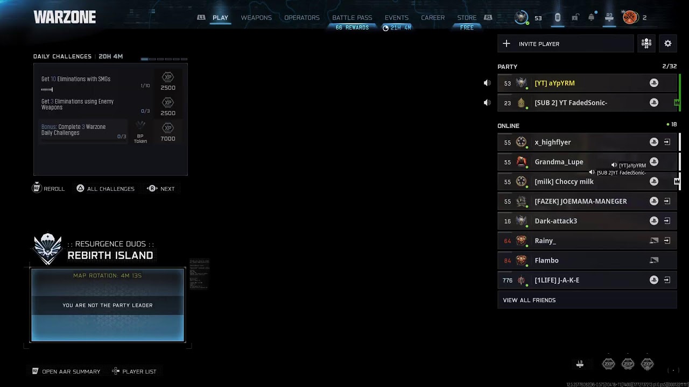The image size is (689, 387).
Task: Click VIEW ALL FRIENDS
Action: tap(587, 300)
